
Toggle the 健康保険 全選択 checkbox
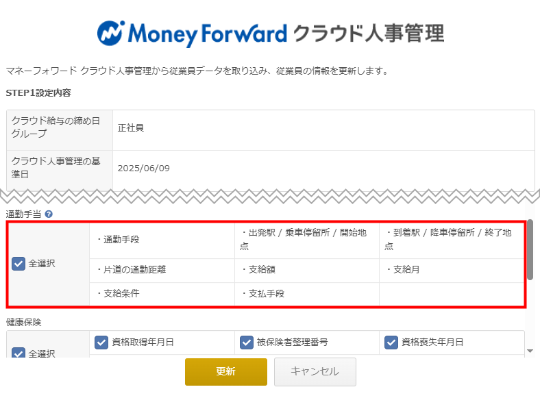pyautogui.click(x=19, y=353)
